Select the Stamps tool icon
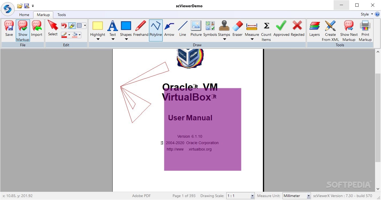This screenshot has height=200, width=381. pyautogui.click(x=224, y=26)
